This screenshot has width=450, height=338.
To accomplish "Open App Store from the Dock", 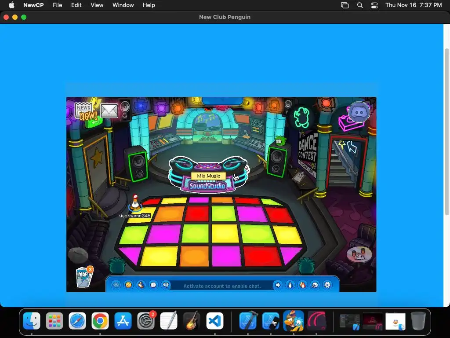I will coord(123,321).
